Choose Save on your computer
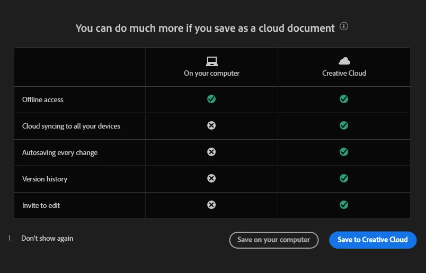This screenshot has height=273, width=426. pos(273,240)
